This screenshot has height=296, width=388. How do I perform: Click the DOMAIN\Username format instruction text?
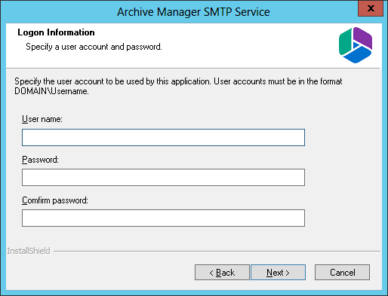click(x=178, y=86)
